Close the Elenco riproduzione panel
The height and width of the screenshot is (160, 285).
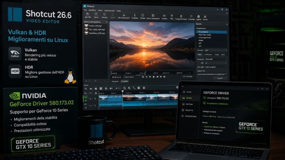[107, 22]
